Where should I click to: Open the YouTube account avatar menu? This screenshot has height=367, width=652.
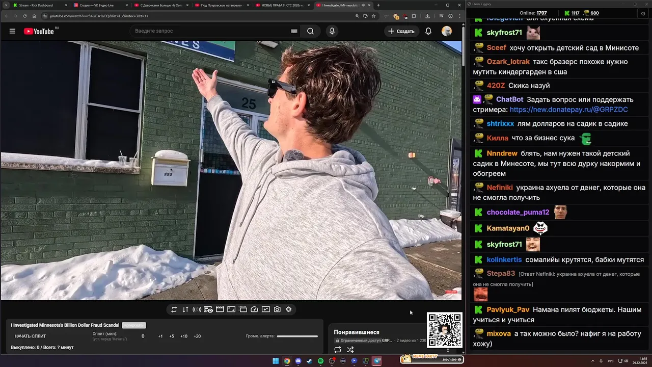pos(447,31)
